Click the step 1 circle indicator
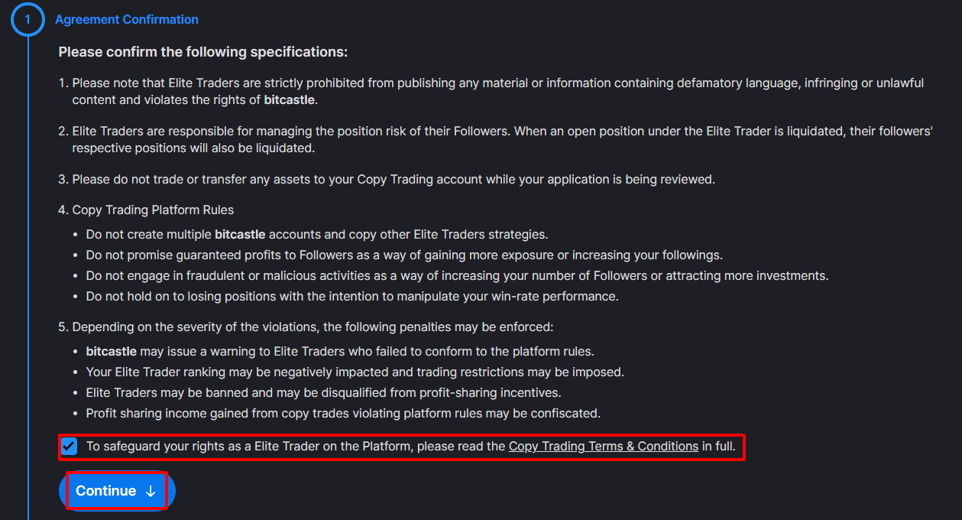Viewport: 962px width, 520px height. pos(28,20)
